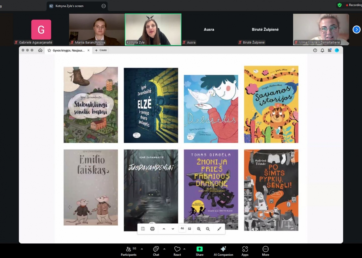Image resolution: width=362 pixels, height=258 pixels.
Task: Zoom out using the magnifier minus icon
Action: pyautogui.click(x=208, y=229)
